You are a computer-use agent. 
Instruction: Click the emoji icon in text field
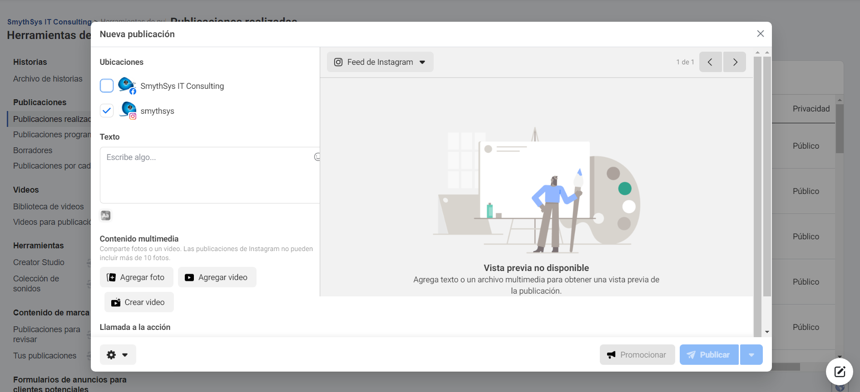tap(317, 157)
